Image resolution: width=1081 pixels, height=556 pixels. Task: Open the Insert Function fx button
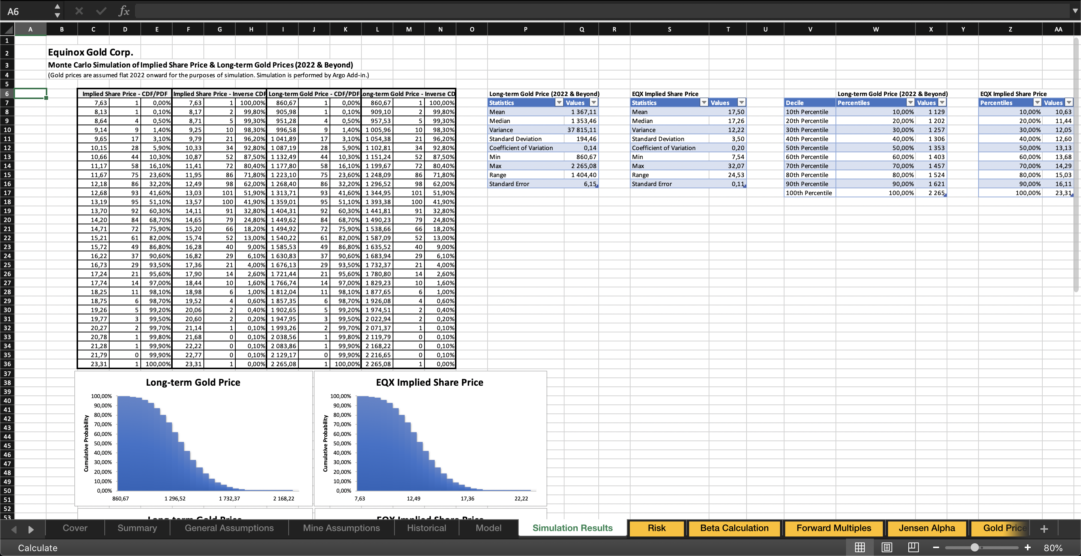point(124,11)
